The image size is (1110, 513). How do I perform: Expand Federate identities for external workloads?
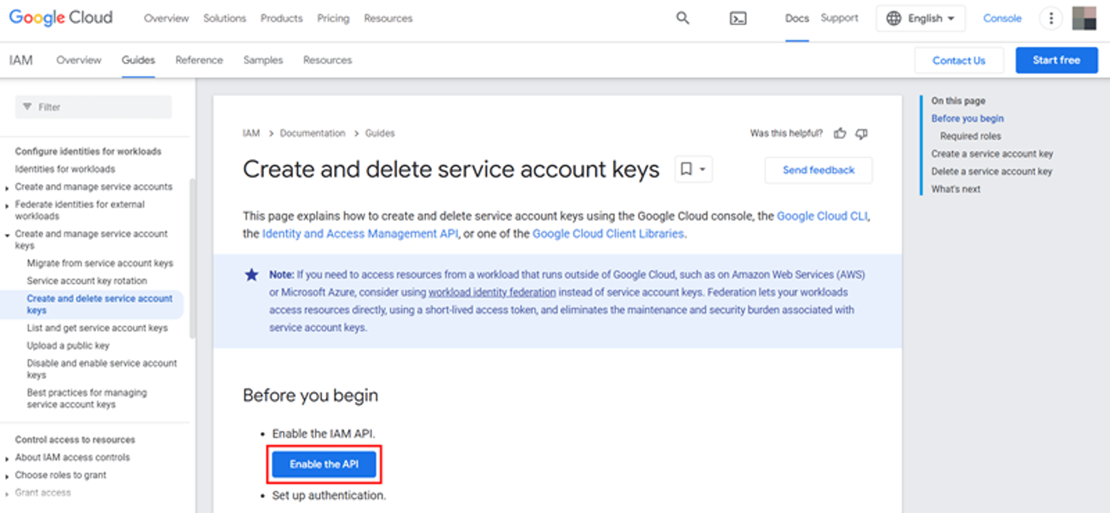7,206
